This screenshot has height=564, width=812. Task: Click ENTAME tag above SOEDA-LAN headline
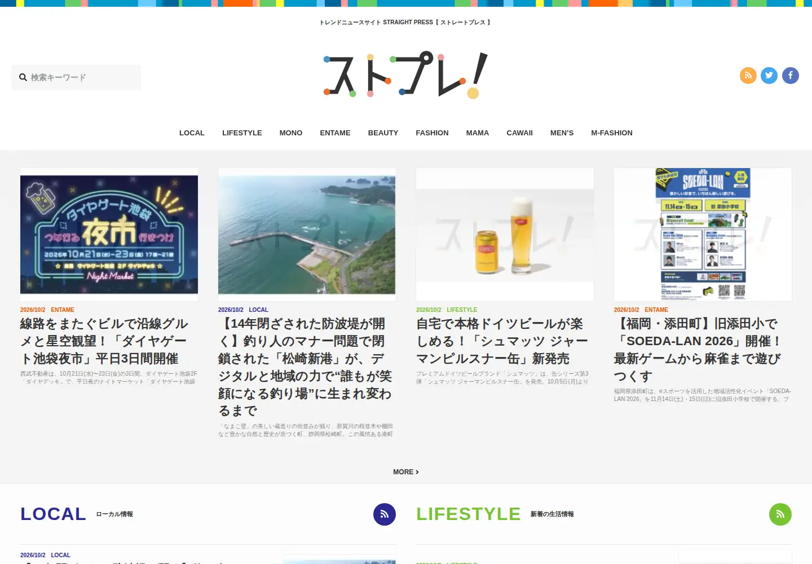pos(656,310)
